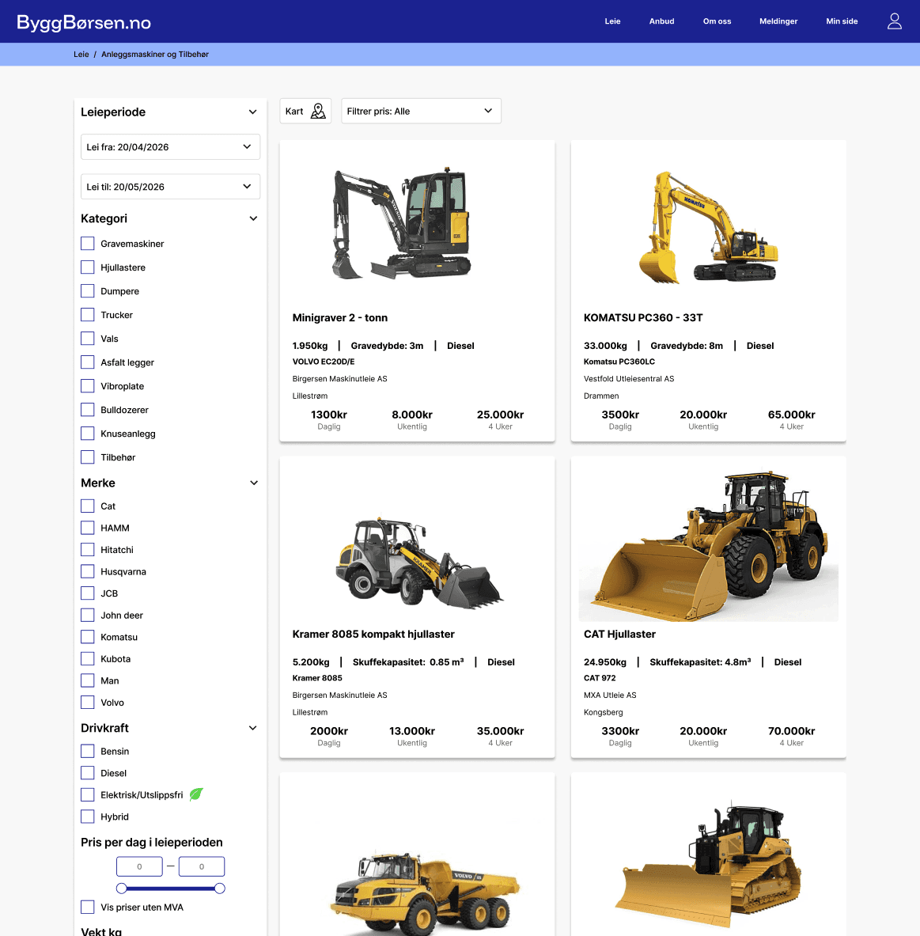Open the Filtrer pris dropdown
The image size is (920, 936).
coord(421,111)
